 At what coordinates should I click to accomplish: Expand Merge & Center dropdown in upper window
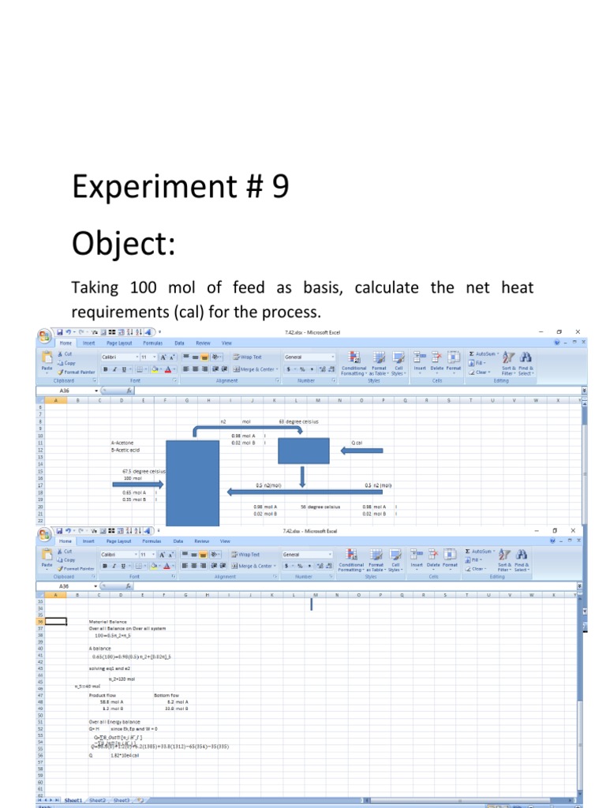[277, 369]
